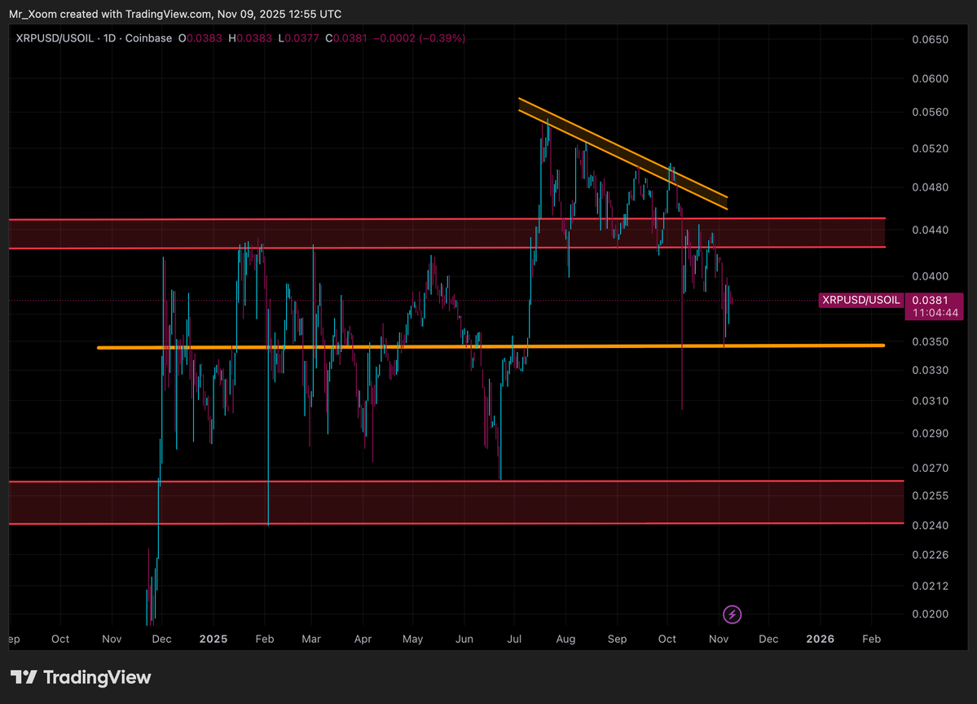Click the 0.0480 price axis label

coord(930,187)
